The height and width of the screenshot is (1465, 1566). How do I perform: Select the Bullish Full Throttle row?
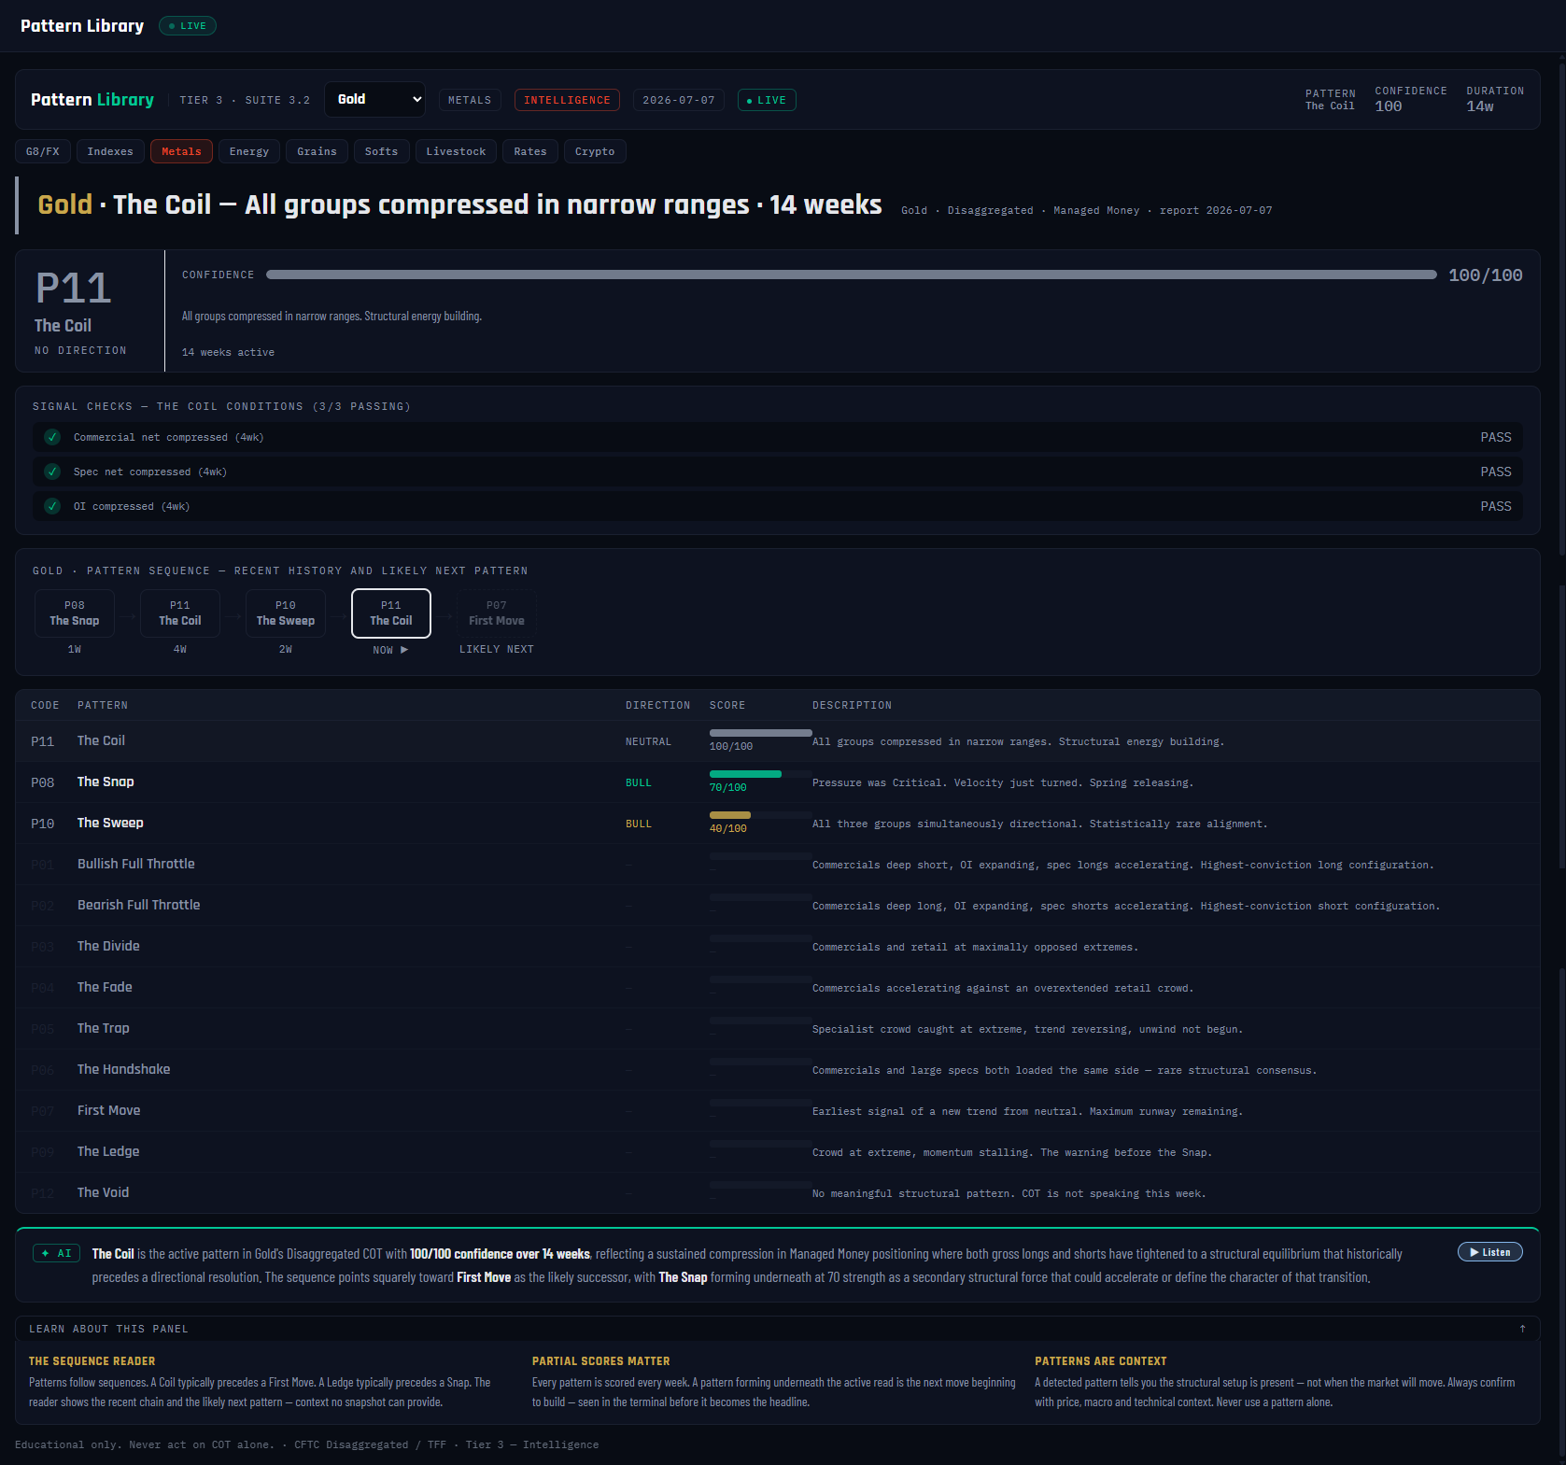click(778, 865)
